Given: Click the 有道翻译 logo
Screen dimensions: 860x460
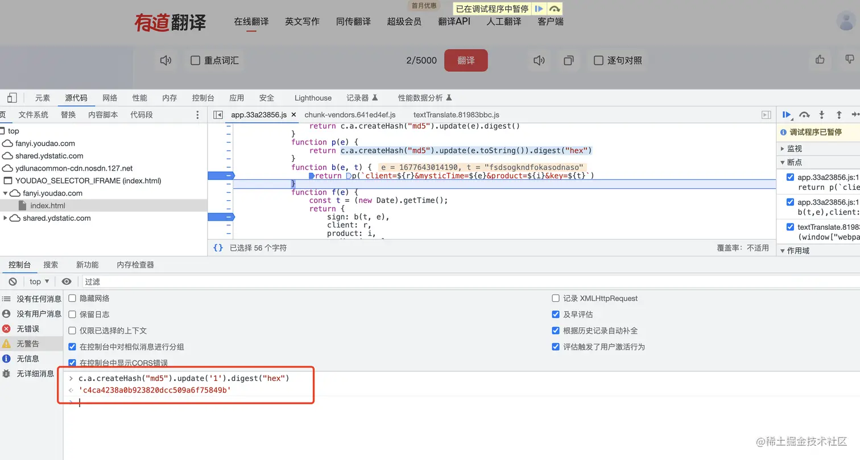Looking at the screenshot, I should 170,22.
